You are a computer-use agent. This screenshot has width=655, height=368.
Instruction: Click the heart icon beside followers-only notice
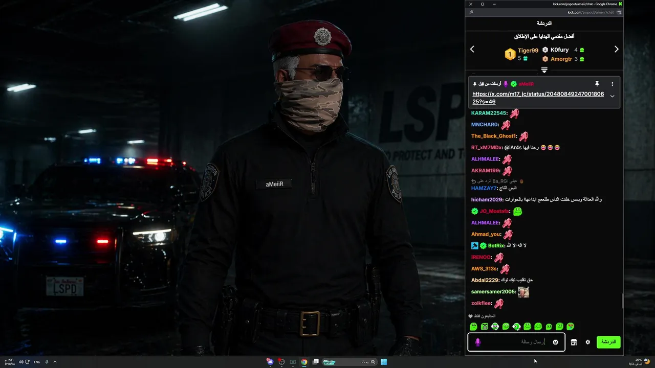click(x=471, y=316)
